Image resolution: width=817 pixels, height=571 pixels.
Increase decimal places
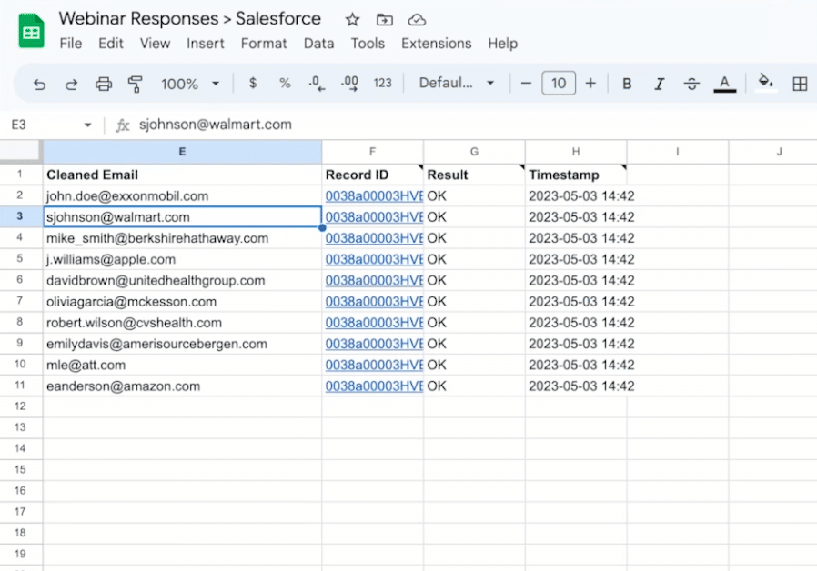(349, 84)
